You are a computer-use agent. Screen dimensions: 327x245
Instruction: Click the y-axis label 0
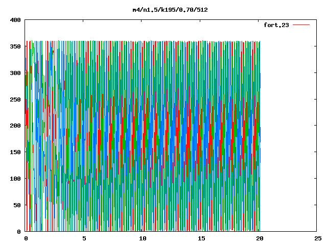point(19,232)
